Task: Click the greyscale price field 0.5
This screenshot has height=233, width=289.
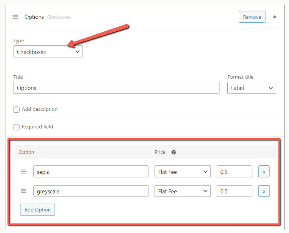Action: tap(234, 191)
